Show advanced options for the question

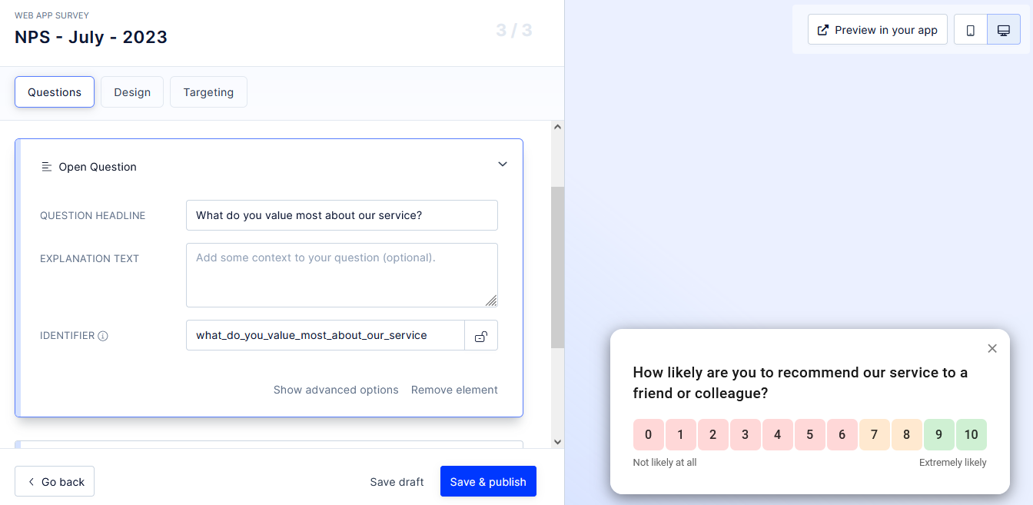[336, 390]
